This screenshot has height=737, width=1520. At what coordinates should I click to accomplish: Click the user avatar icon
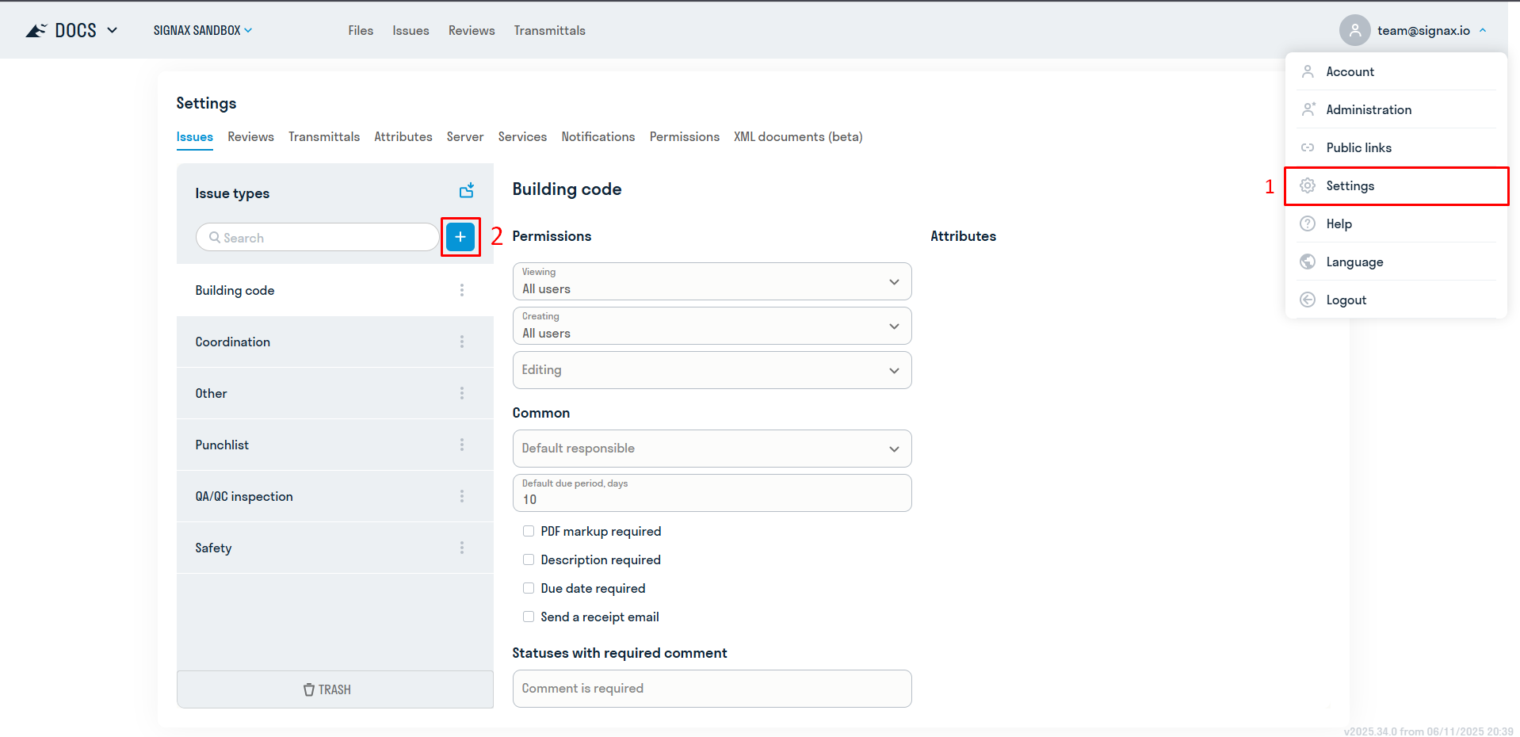[1355, 30]
